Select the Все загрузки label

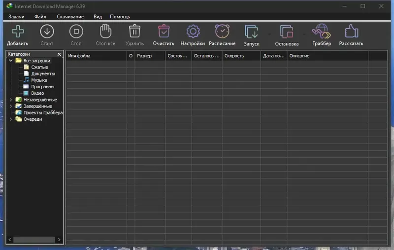(x=36, y=61)
